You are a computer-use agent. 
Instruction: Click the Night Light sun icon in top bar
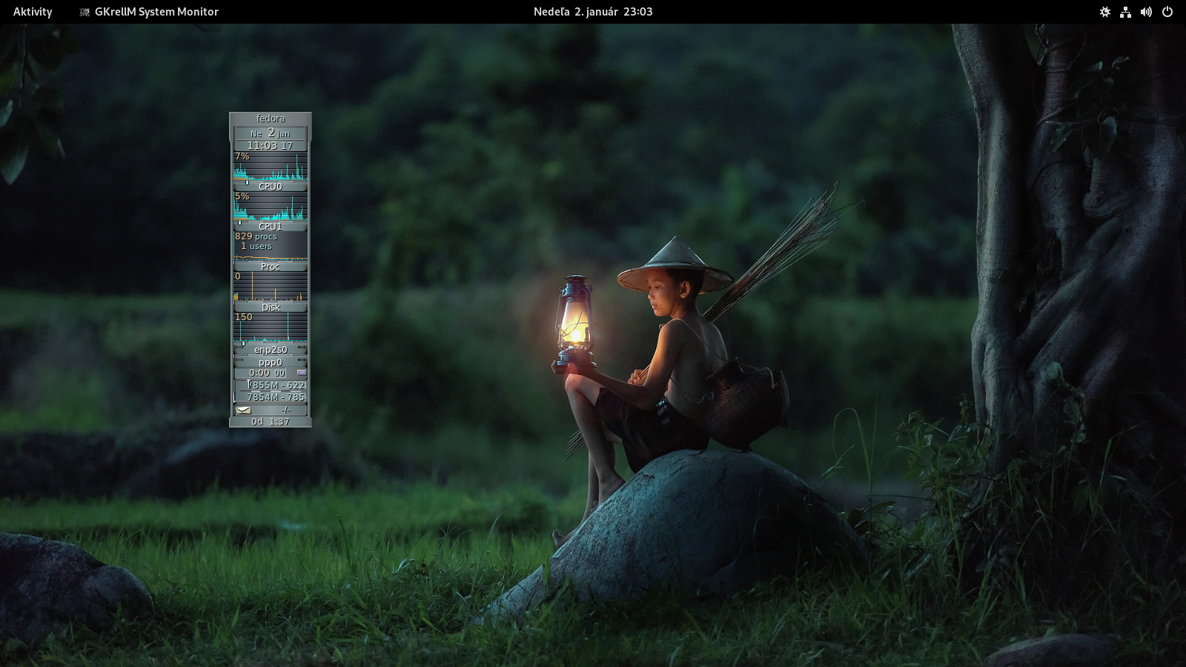point(1104,12)
